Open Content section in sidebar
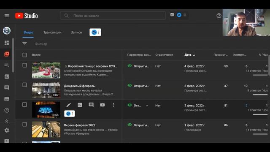Screen dimensions: 270x152 pos(7,54)
